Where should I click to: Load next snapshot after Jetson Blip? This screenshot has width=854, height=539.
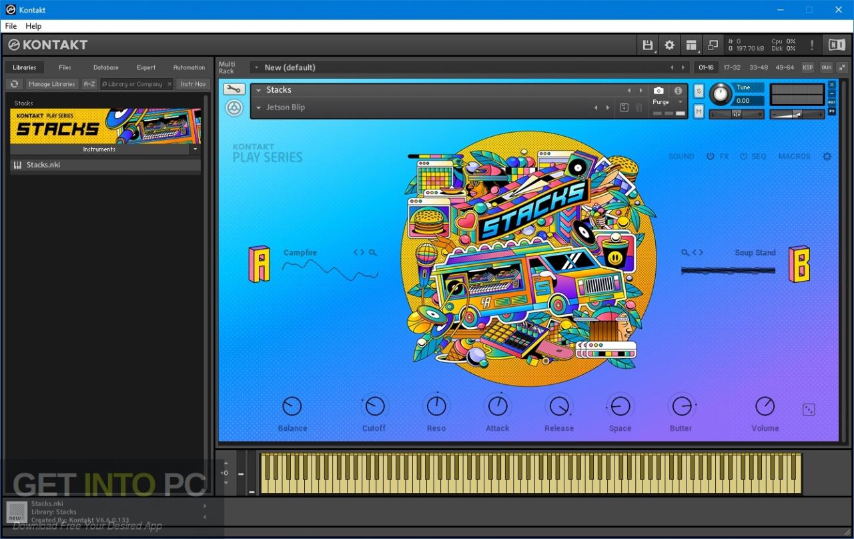pyautogui.click(x=607, y=107)
